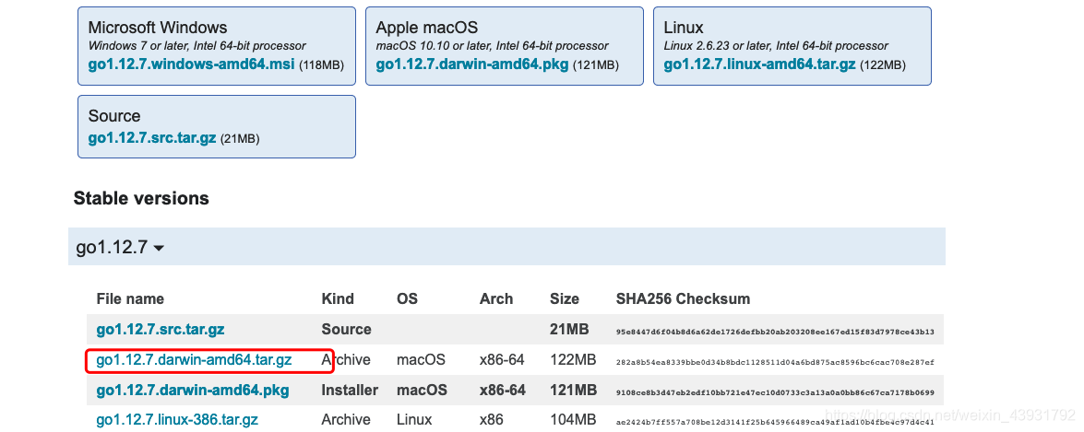Click the Linux card heading
The height and width of the screenshot is (432, 1084).
[684, 28]
